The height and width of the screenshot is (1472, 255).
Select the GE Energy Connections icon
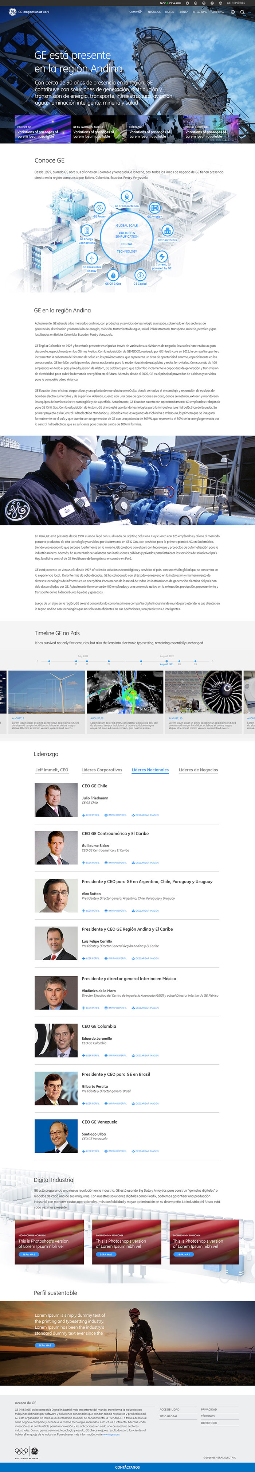coord(87,230)
